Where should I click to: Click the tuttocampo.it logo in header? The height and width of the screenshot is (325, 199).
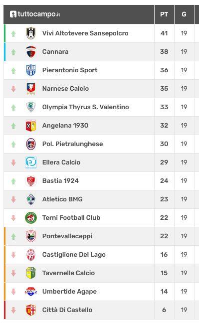(x=35, y=14)
